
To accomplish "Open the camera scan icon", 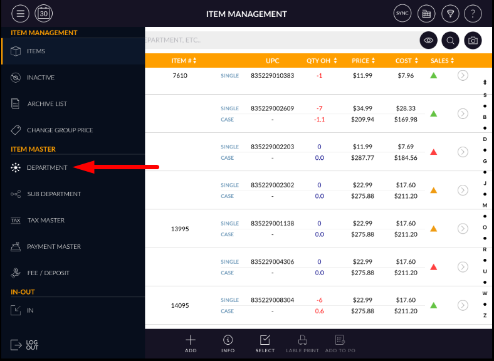I will click(x=473, y=40).
